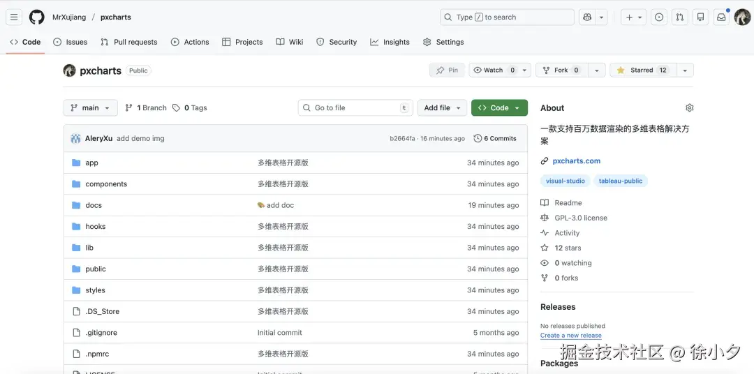The height and width of the screenshot is (374, 754).
Task: Open the .gitignore file
Action: pyautogui.click(x=101, y=333)
